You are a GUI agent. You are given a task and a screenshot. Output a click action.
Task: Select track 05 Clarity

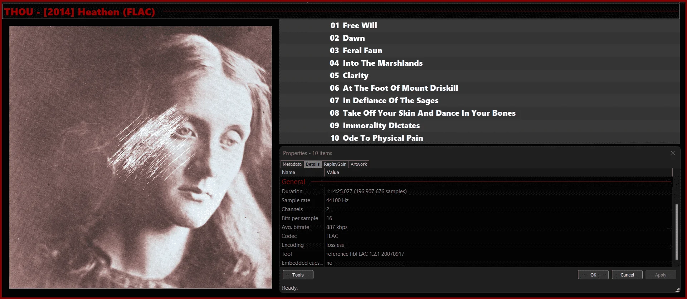[479, 75]
